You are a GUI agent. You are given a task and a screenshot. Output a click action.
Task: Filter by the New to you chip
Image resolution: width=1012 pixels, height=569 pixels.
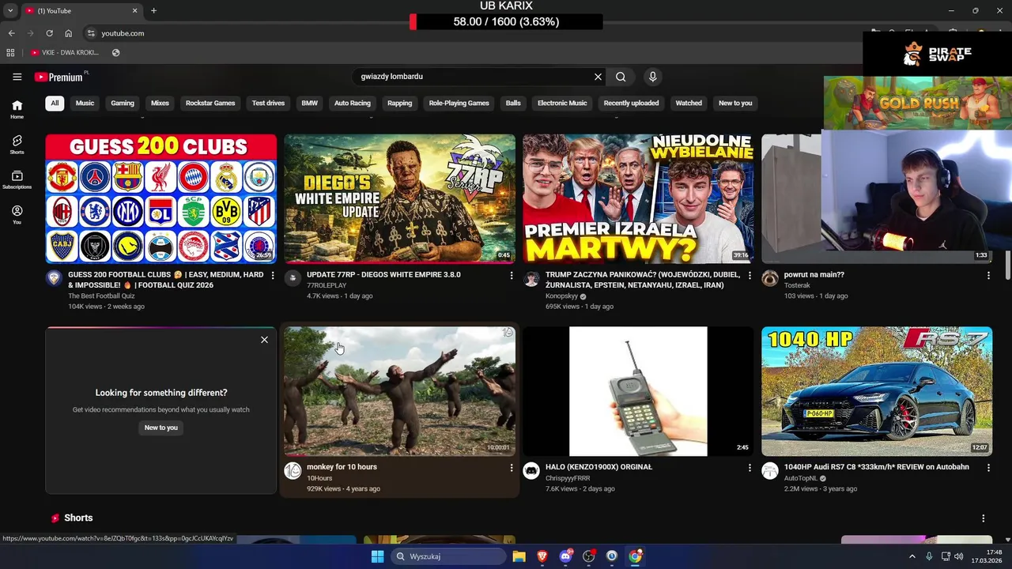click(735, 103)
